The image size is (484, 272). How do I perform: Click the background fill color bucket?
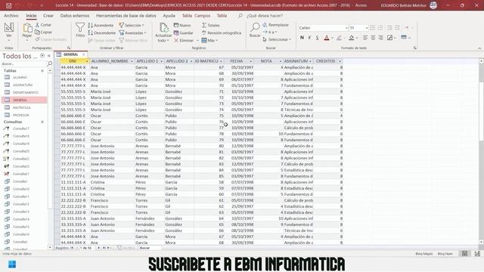pyautogui.click(x=351, y=38)
